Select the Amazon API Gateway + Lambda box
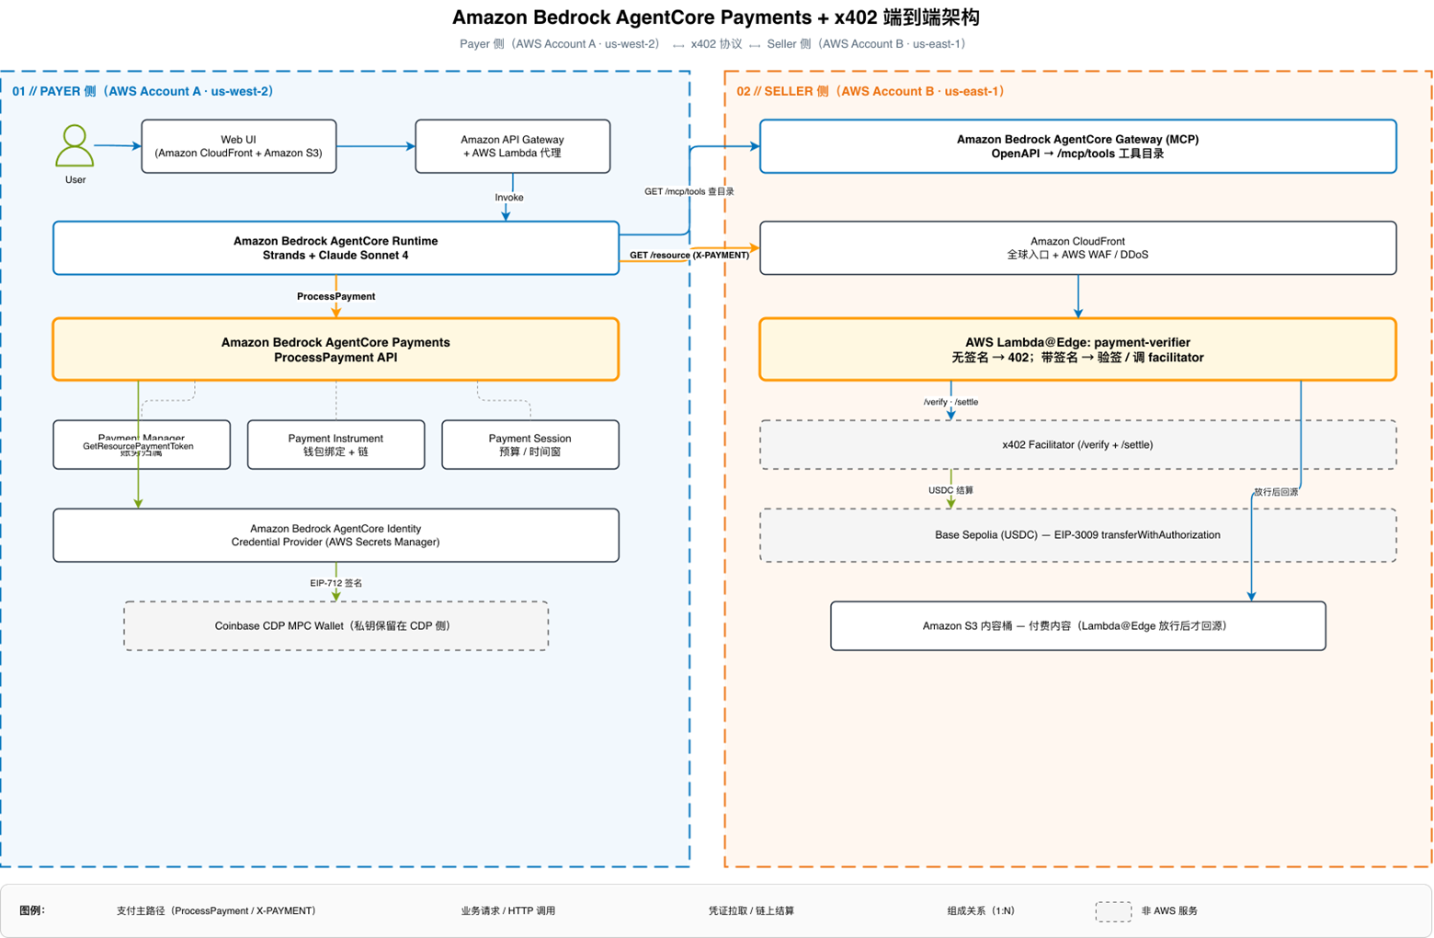 [513, 146]
